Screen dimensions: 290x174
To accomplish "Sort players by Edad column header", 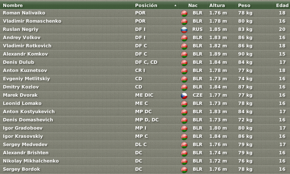I will (282, 5).
